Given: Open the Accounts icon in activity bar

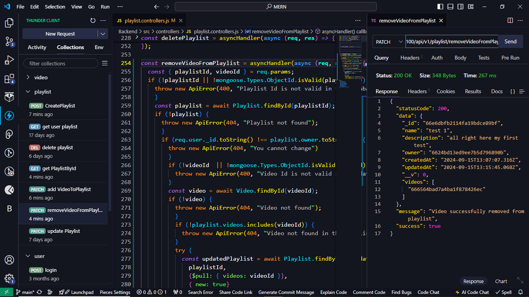Looking at the screenshot, I should tap(9, 260).
